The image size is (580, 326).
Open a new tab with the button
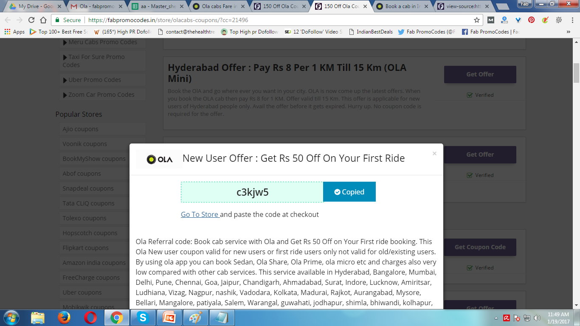[x=502, y=7]
